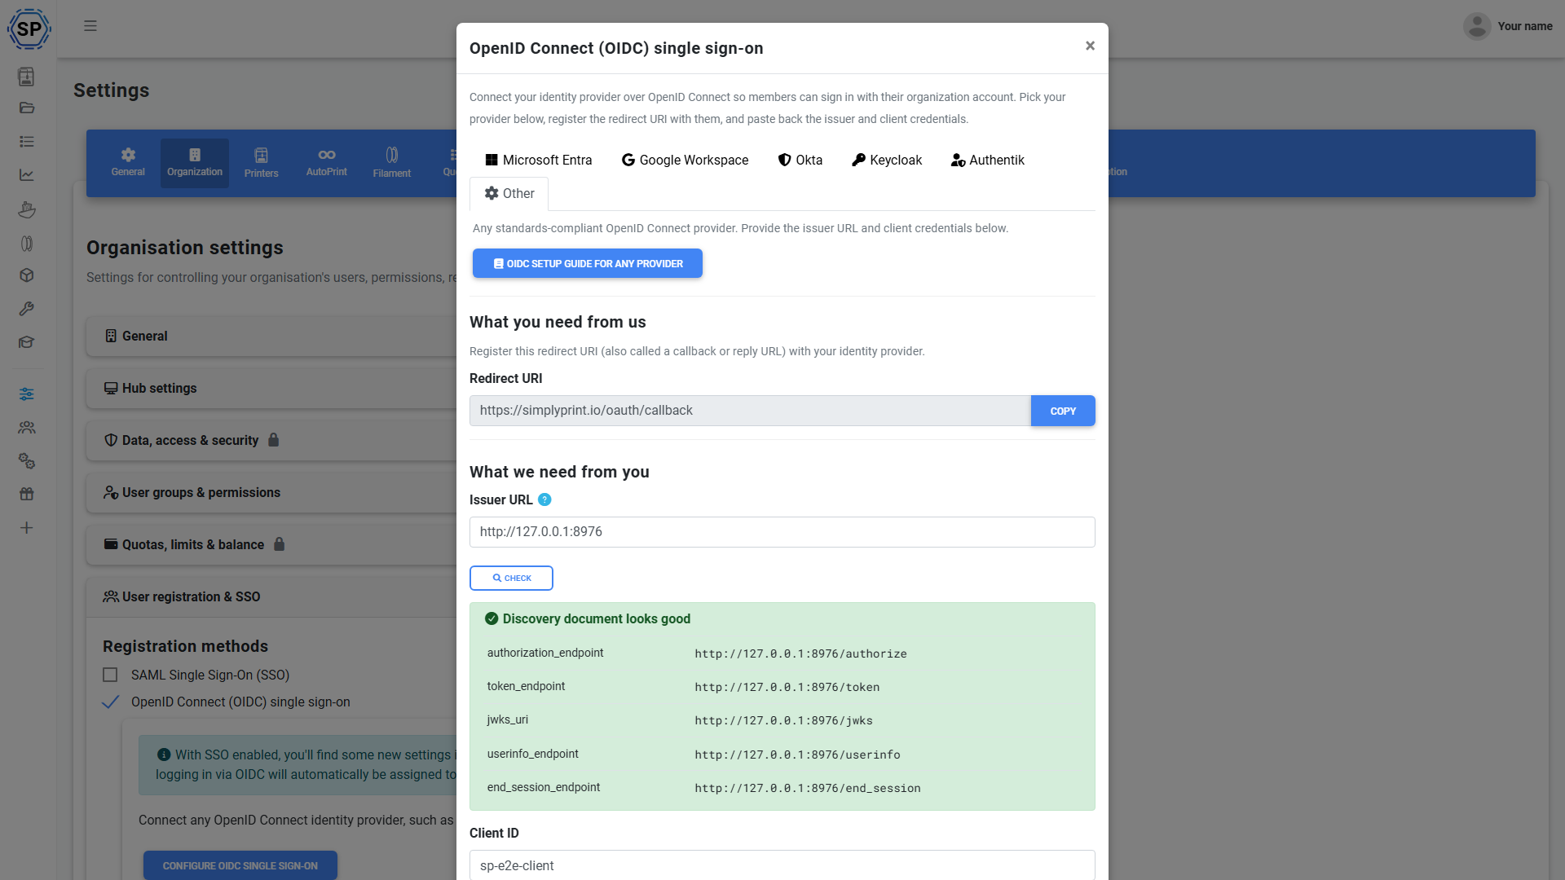This screenshot has height=880, width=1565.
Task: Click the userinfo_endpoint URL value
Action: (797, 755)
